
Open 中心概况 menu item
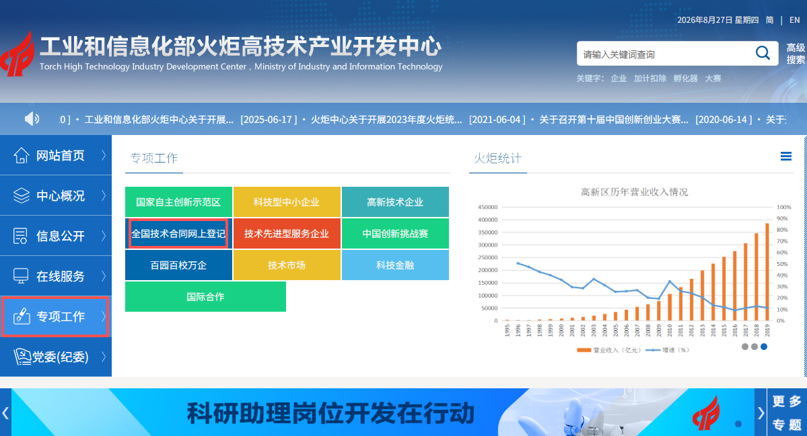coord(56,195)
